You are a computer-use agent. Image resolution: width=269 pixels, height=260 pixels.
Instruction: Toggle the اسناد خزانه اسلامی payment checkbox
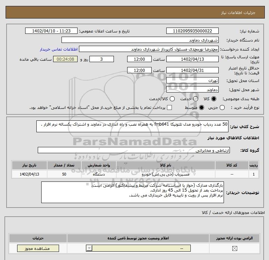coord(169,107)
